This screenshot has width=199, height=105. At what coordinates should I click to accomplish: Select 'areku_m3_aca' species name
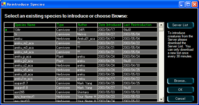click(x=35, y=48)
